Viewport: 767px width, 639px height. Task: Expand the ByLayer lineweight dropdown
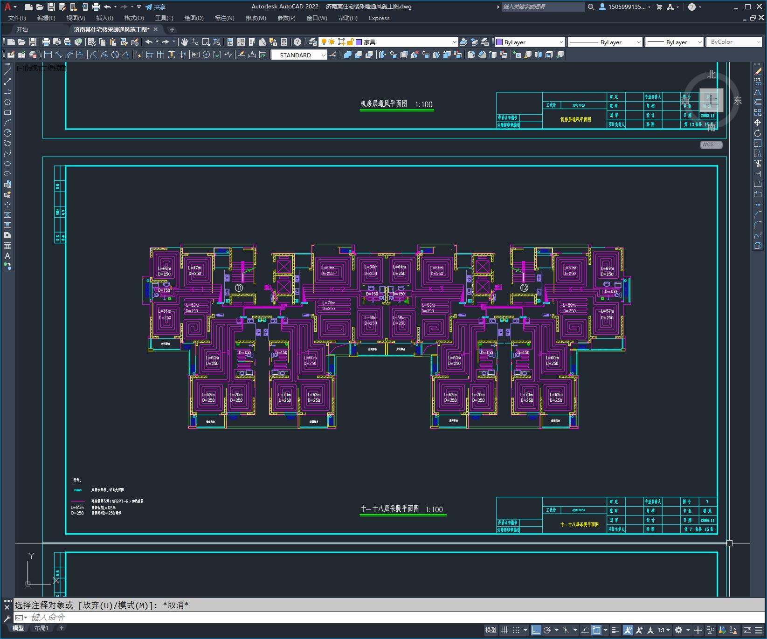(x=699, y=42)
